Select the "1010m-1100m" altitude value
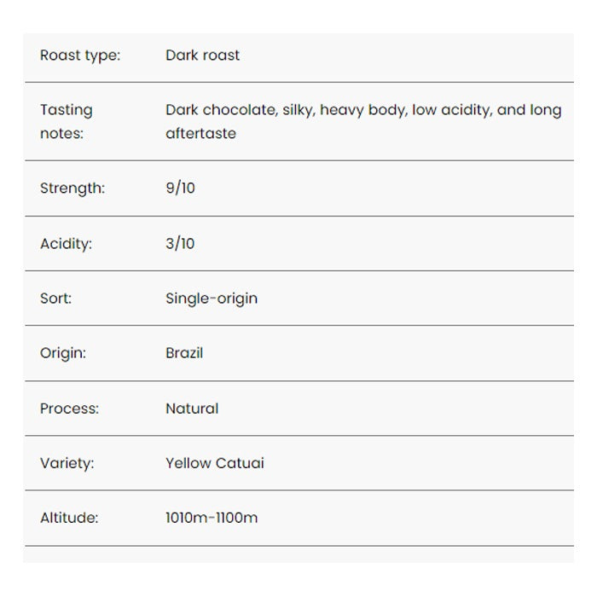Image resolution: width=597 pixels, height=597 pixels. tap(212, 518)
